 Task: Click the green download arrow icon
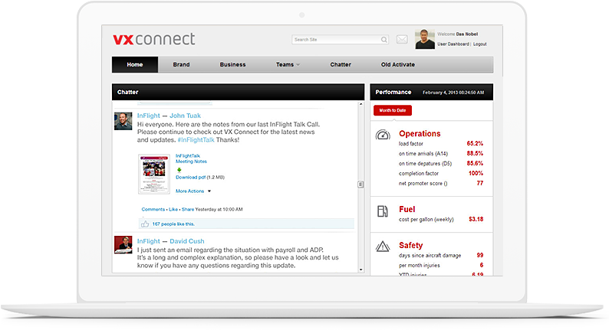(179, 170)
